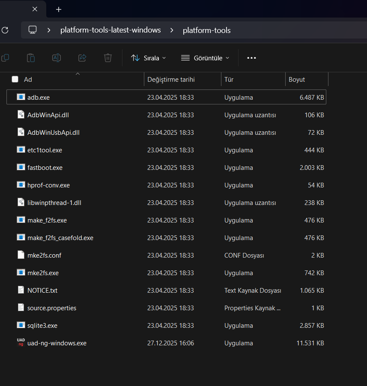Click the Rename toolbar icon
The image size is (367, 386).
(x=57, y=58)
